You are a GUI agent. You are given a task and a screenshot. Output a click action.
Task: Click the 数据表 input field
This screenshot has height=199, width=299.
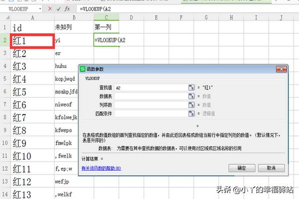pos(150,97)
